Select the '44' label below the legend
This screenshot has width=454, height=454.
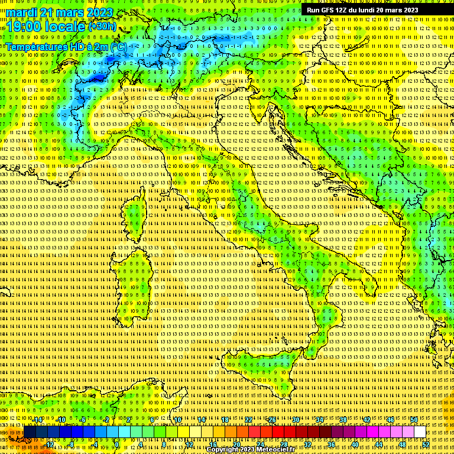click(x=379, y=445)
